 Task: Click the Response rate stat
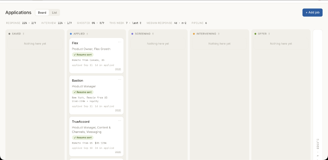(x=21, y=23)
